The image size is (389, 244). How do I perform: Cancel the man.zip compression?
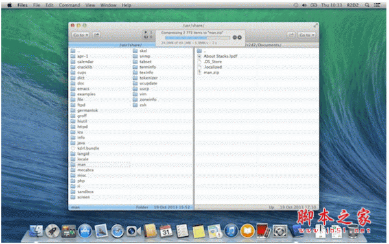coord(239,38)
